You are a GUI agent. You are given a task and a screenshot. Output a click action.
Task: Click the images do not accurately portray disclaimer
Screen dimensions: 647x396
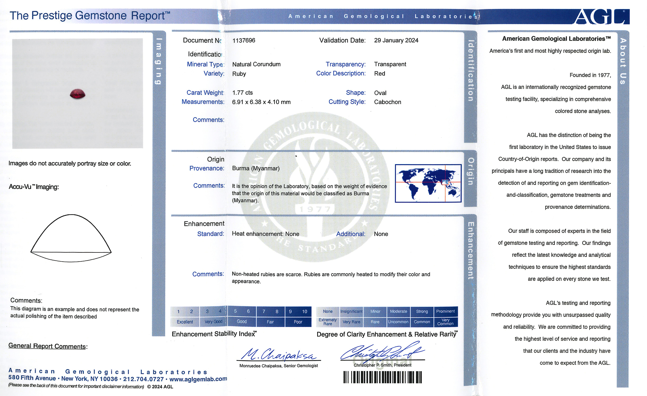tap(70, 163)
